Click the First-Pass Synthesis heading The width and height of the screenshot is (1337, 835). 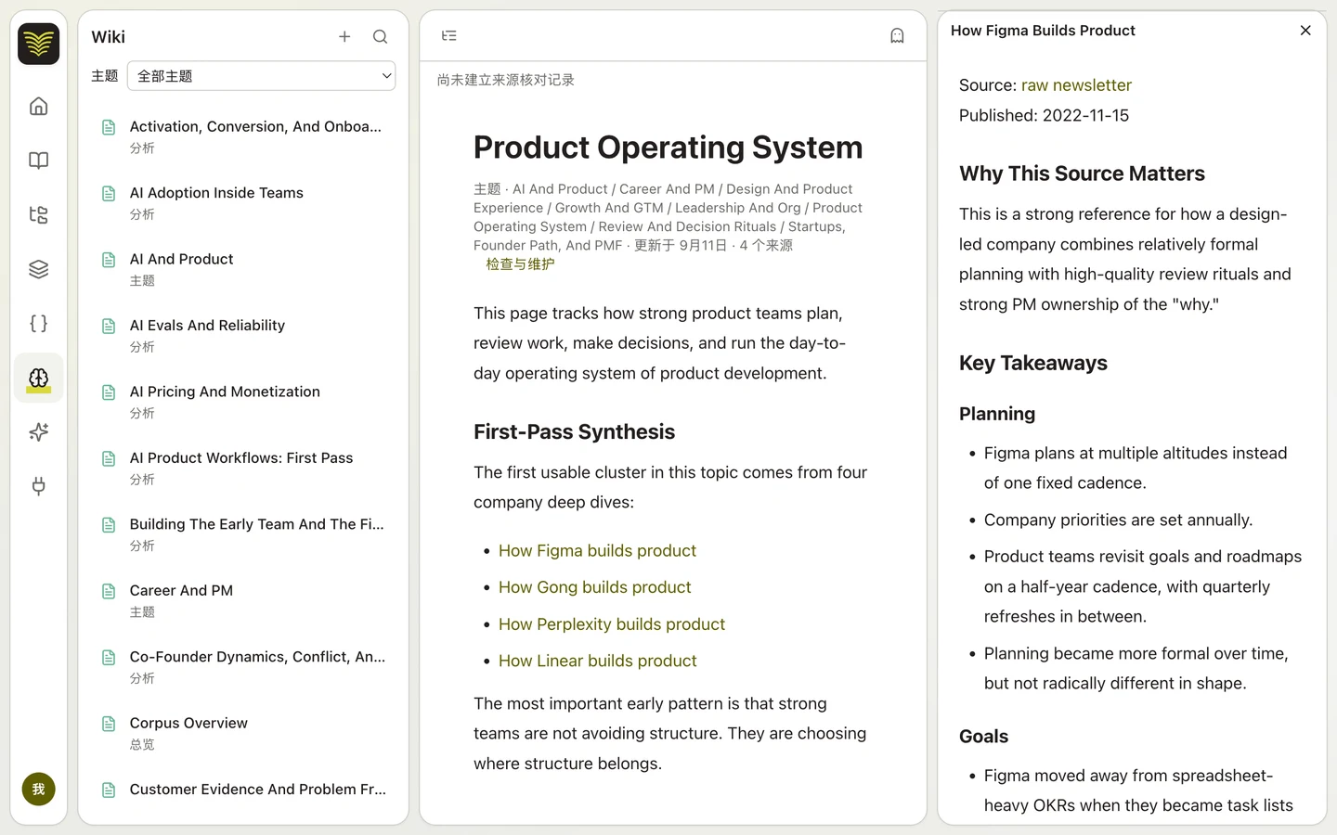pos(574,432)
